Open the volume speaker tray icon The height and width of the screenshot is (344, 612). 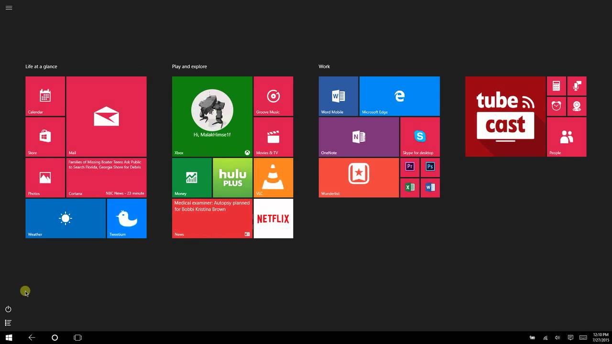pos(557,338)
